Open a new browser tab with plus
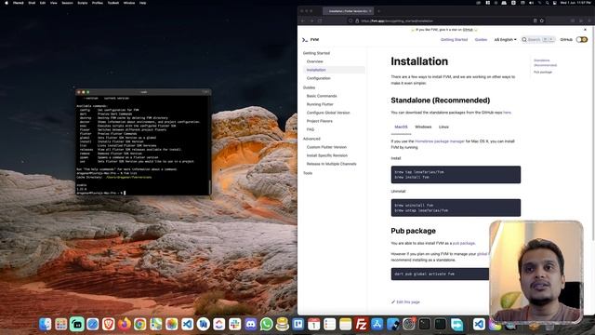The height and width of the screenshot is (335, 595). point(378,11)
